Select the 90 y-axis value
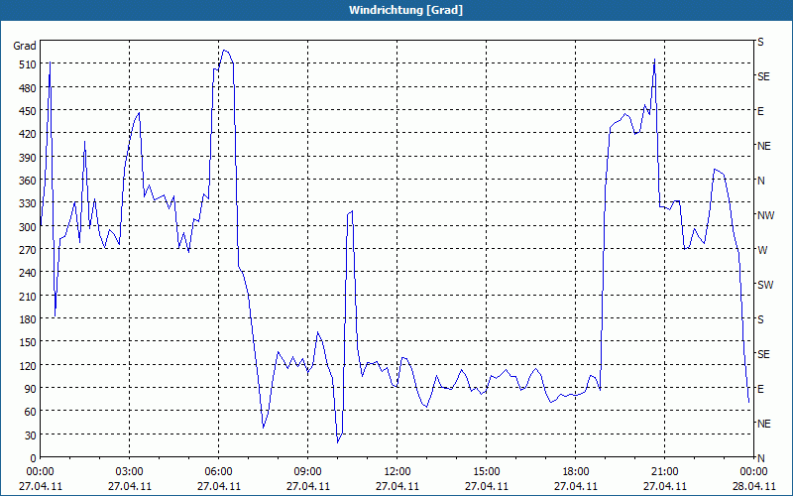This screenshot has height=496, width=793. 31,388
